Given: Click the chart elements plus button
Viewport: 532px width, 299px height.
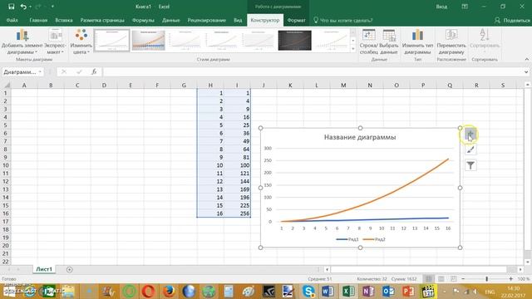Looking at the screenshot, I should click(470, 135).
